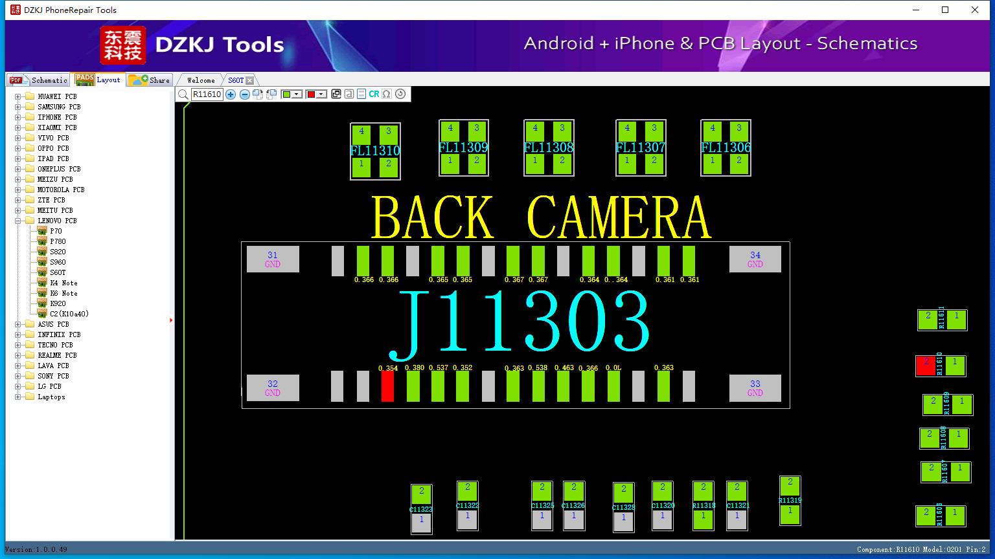Expand the ASUS PCB folder

[x=18, y=324]
